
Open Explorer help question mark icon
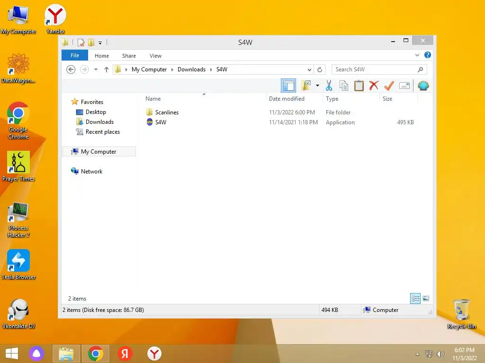click(x=428, y=55)
